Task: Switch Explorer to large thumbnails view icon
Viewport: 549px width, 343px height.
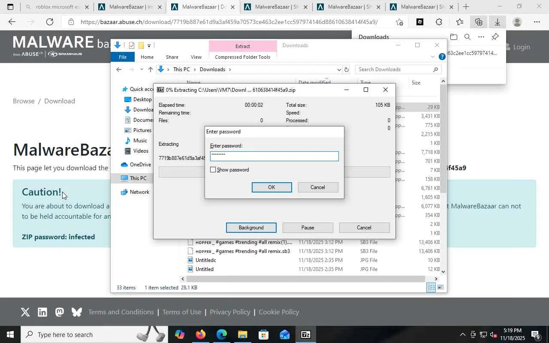Action: coord(440,287)
